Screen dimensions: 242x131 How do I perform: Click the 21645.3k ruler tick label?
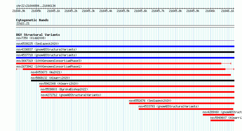[88, 11]
